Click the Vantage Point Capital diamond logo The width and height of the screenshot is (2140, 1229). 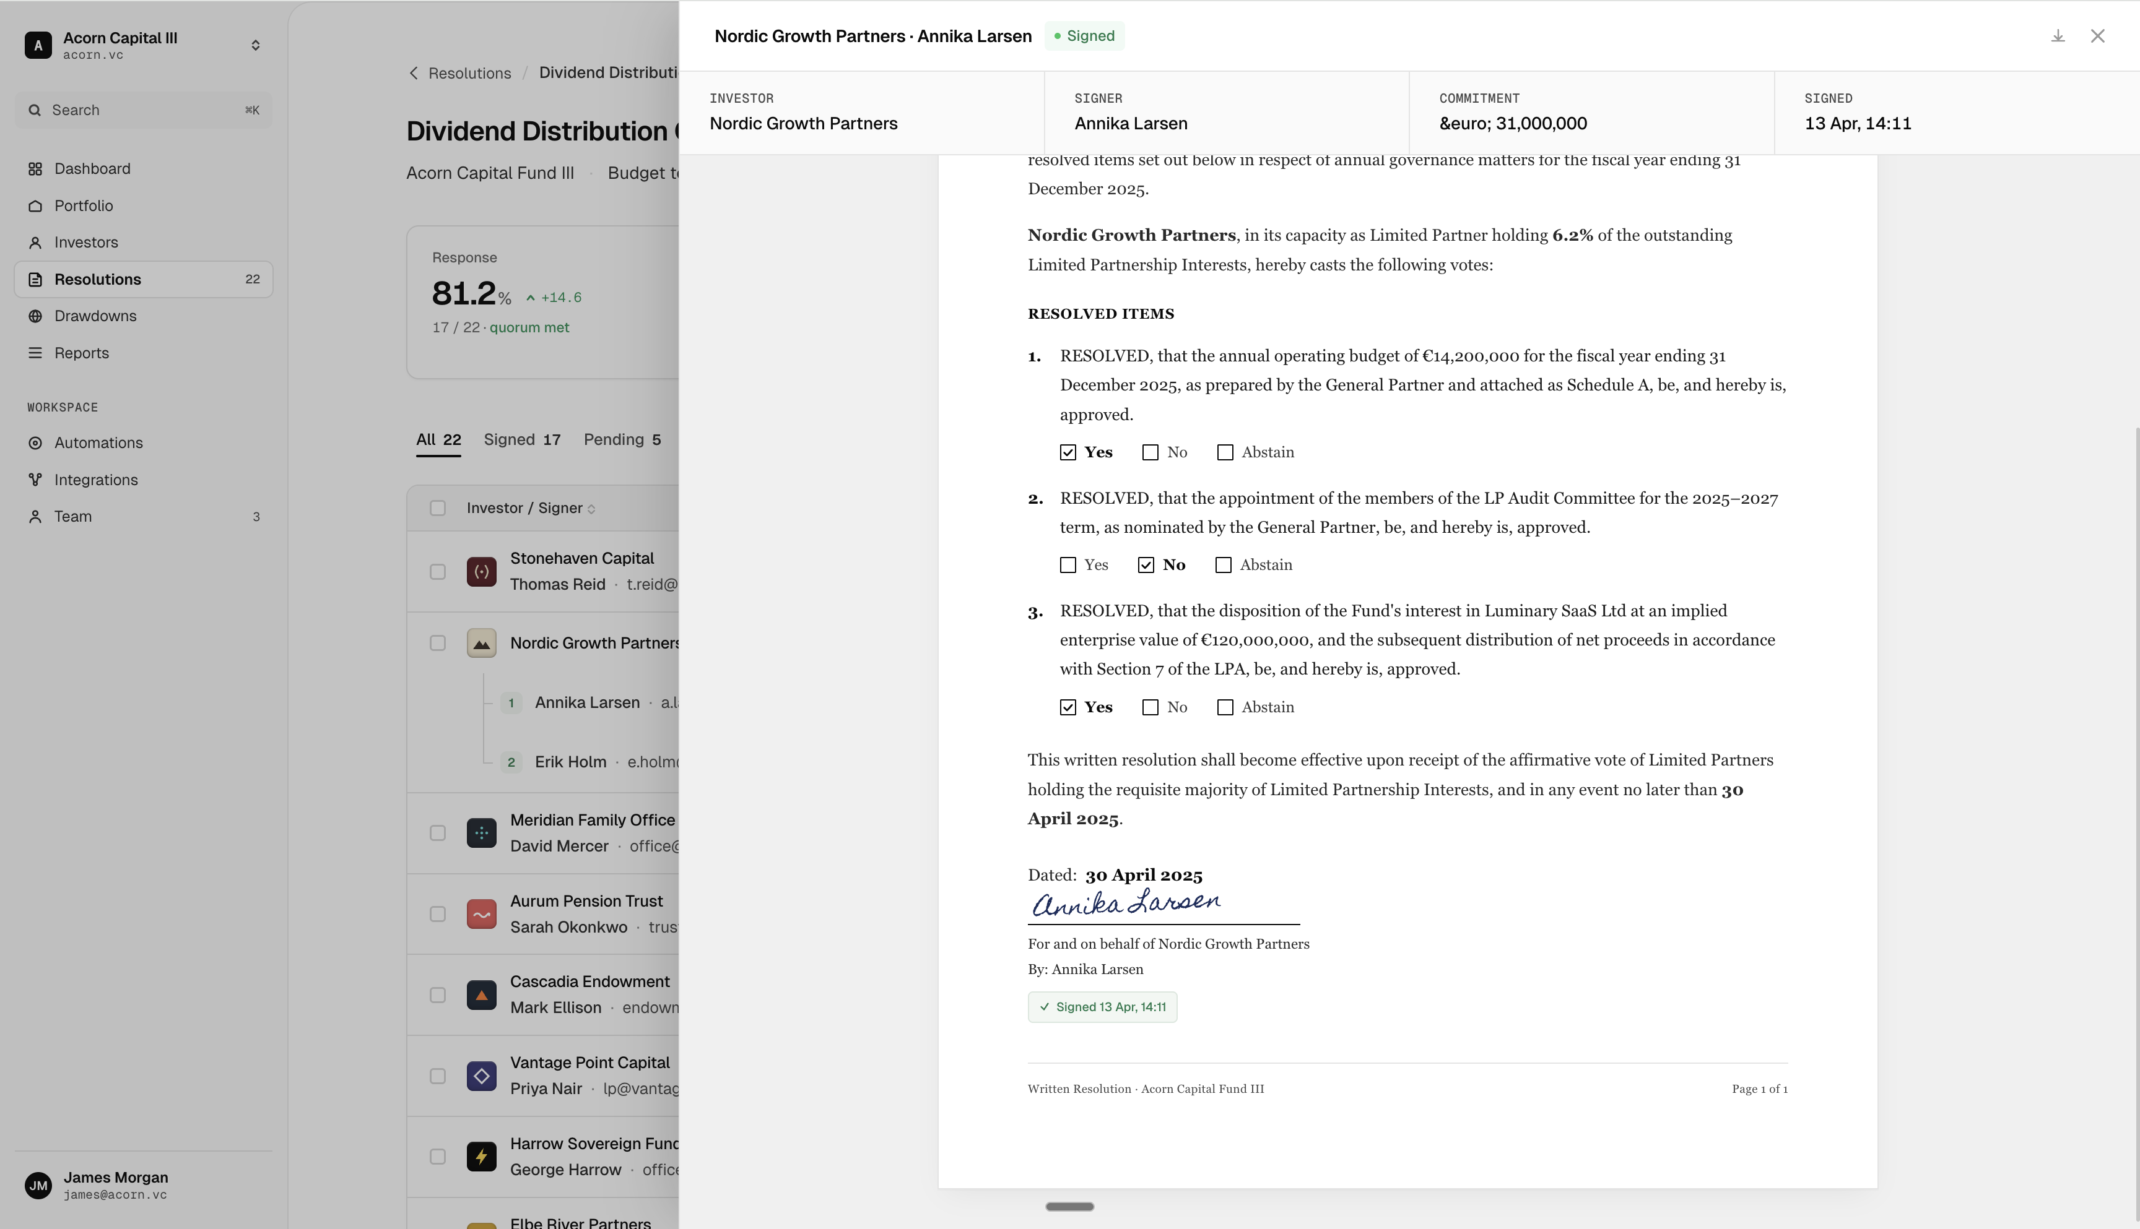[x=481, y=1076]
